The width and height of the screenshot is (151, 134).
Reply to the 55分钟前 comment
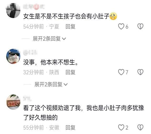pyautogui.click(x=71, y=127)
